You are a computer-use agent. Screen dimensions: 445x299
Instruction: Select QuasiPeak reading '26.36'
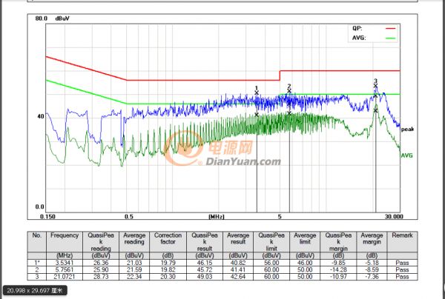[x=101, y=263]
